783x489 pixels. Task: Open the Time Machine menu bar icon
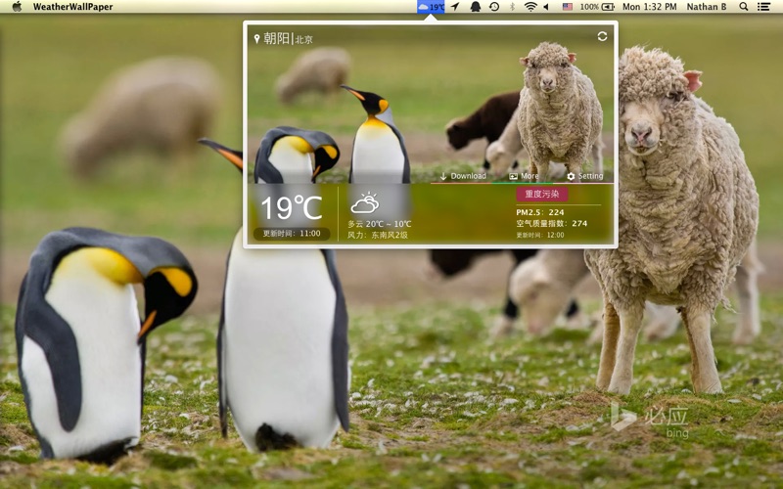point(494,7)
